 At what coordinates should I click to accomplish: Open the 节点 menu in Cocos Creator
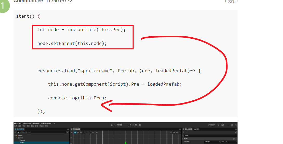pyautogui.click(x=24, y=126)
